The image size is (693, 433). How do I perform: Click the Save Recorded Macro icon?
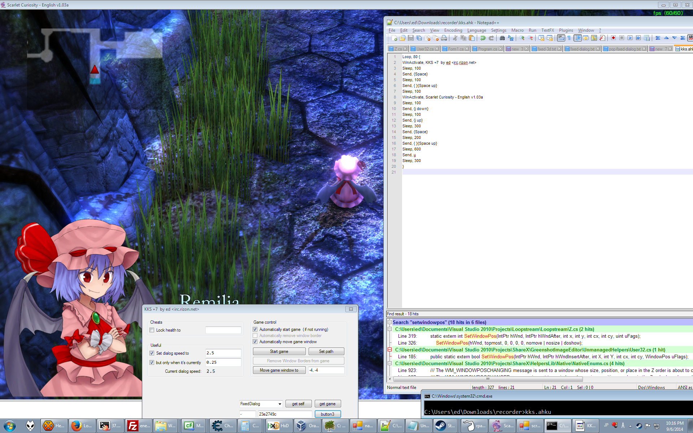(647, 38)
